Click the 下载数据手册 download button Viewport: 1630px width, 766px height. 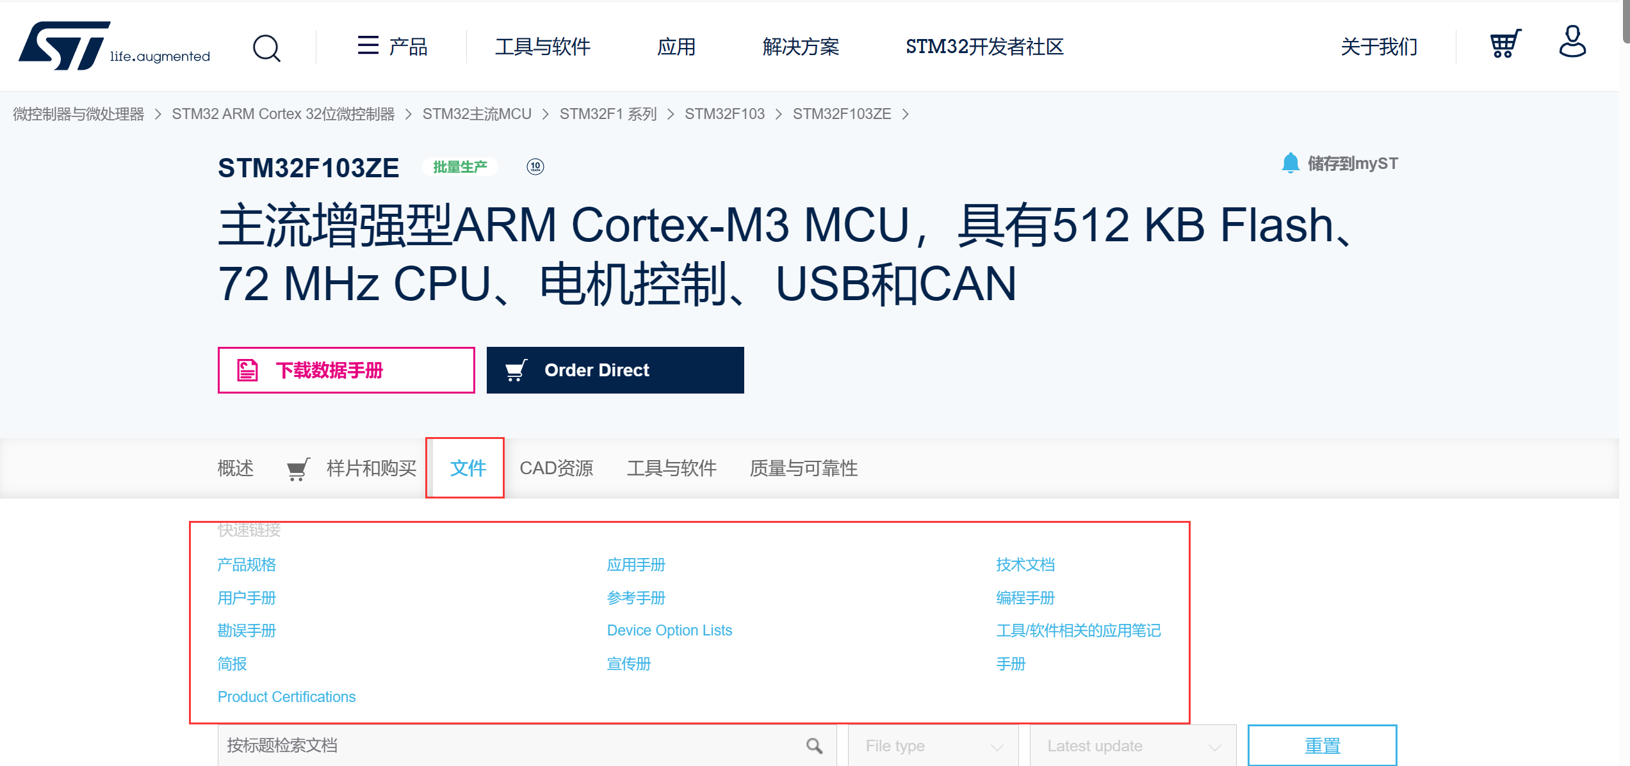(x=346, y=370)
